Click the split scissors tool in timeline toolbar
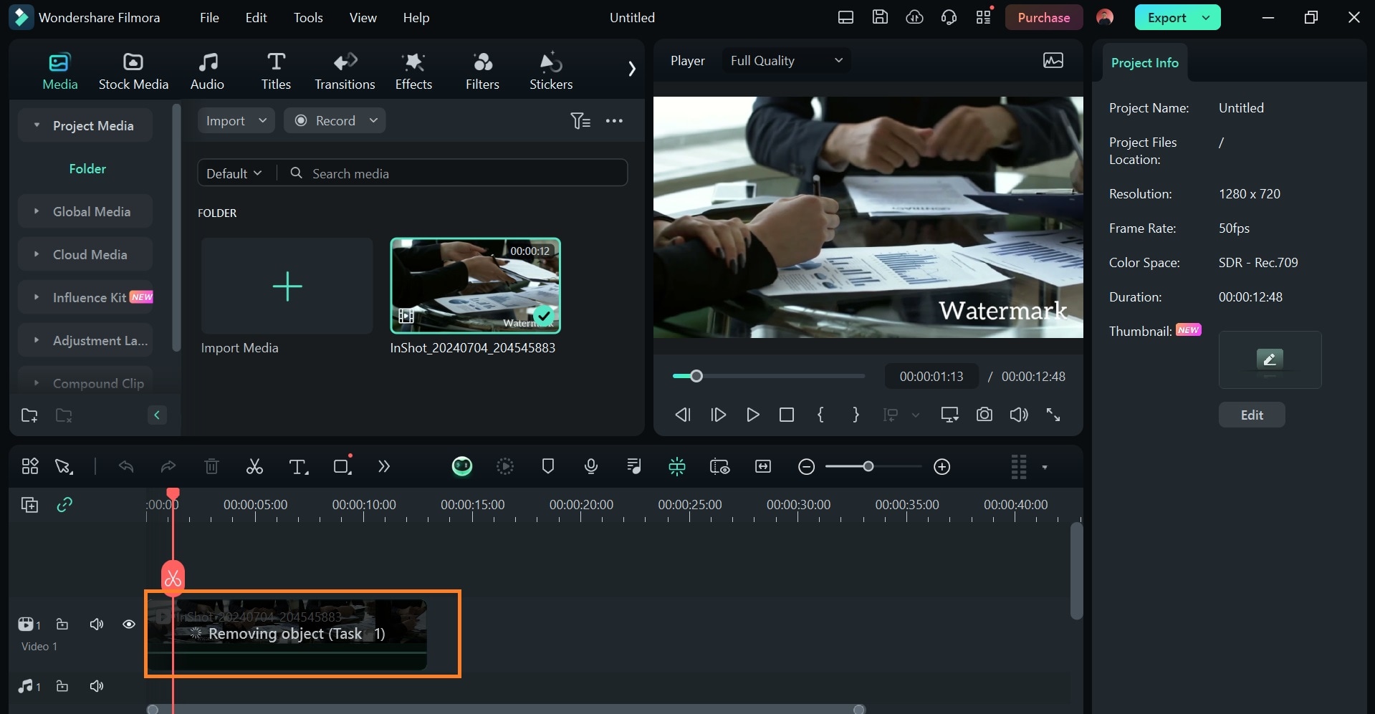The image size is (1375, 714). point(254,467)
